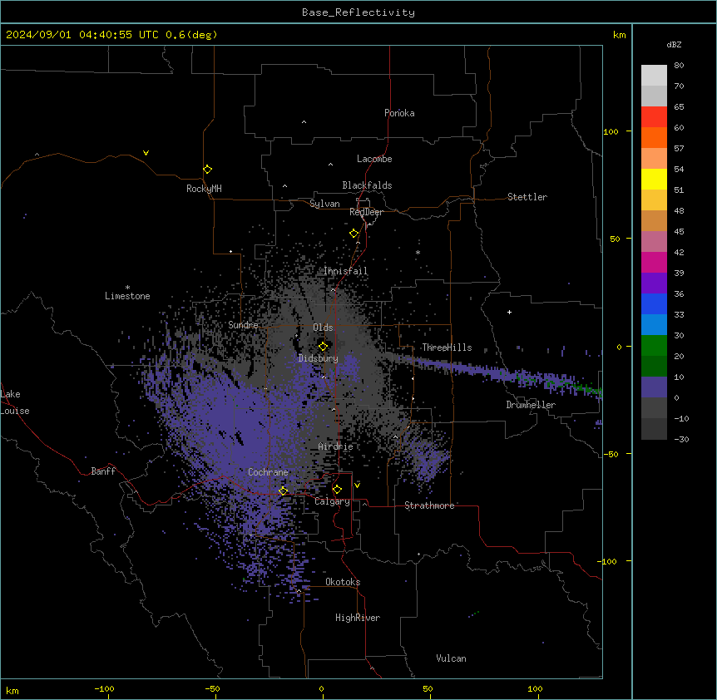The image size is (717, 700).
Task: Click the Calgary city label
Action: tap(333, 501)
